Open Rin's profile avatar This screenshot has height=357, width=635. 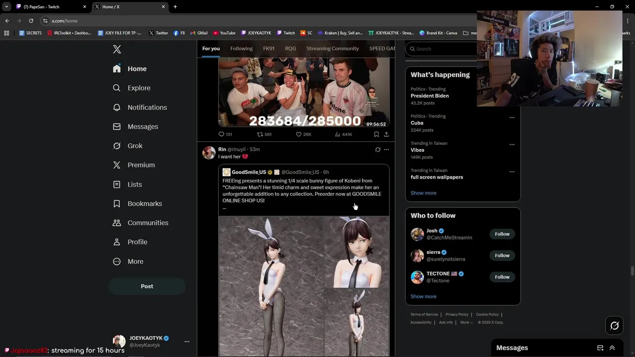point(209,153)
